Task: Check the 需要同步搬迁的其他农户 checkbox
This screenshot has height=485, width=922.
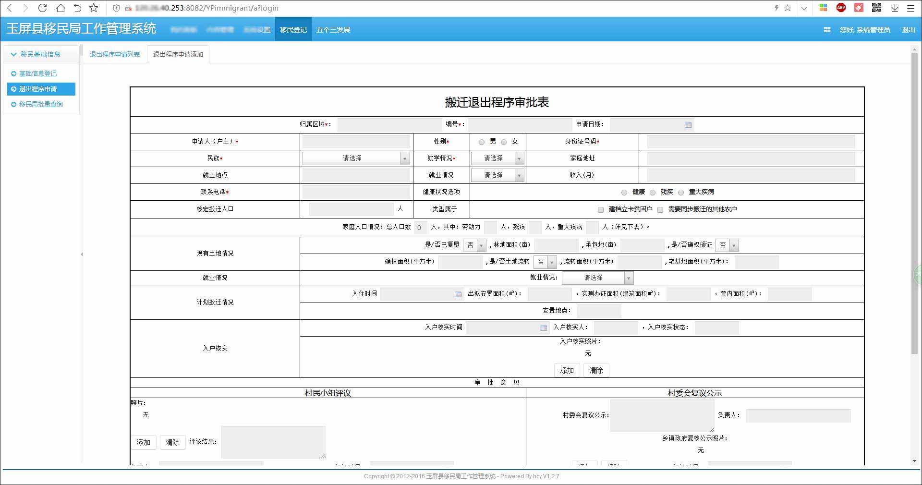Action: [660, 210]
